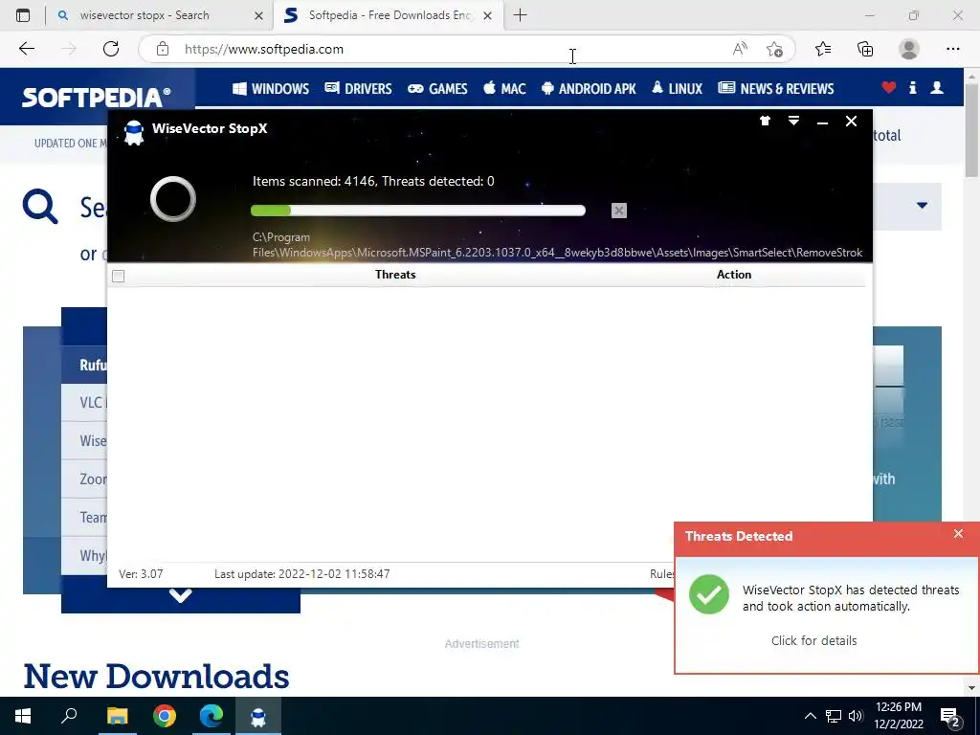Viewport: 980px width, 735px height.
Task: Click the WiseVector StopX robot logo
Action: (134, 132)
